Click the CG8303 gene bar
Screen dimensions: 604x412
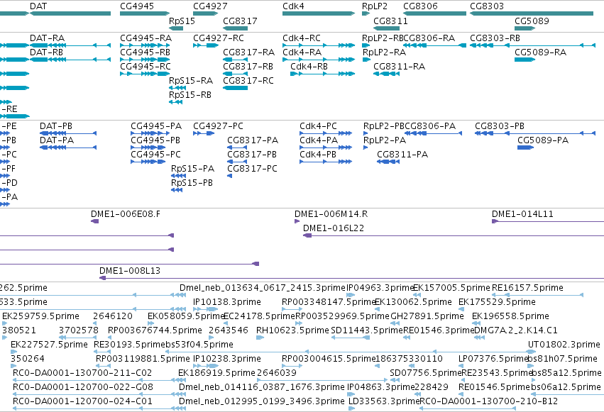click(x=532, y=13)
